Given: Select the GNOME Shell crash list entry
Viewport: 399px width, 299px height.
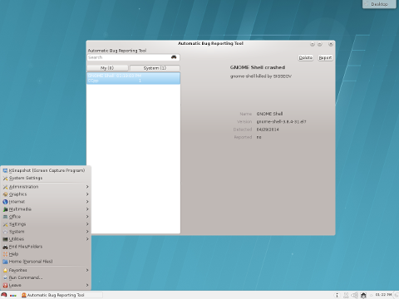Looking at the screenshot, I should pos(133,78).
